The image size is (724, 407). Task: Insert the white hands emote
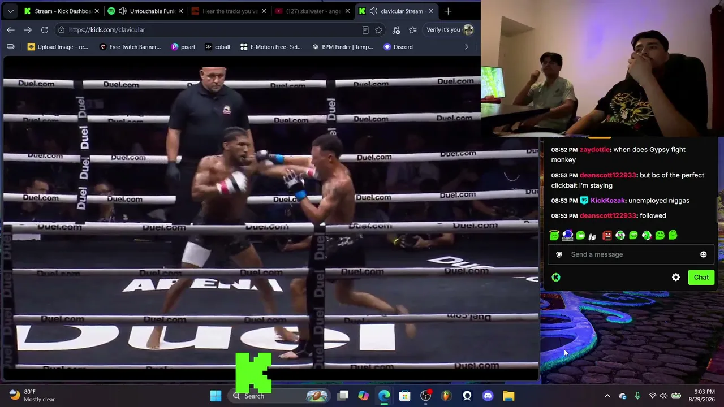click(592, 236)
